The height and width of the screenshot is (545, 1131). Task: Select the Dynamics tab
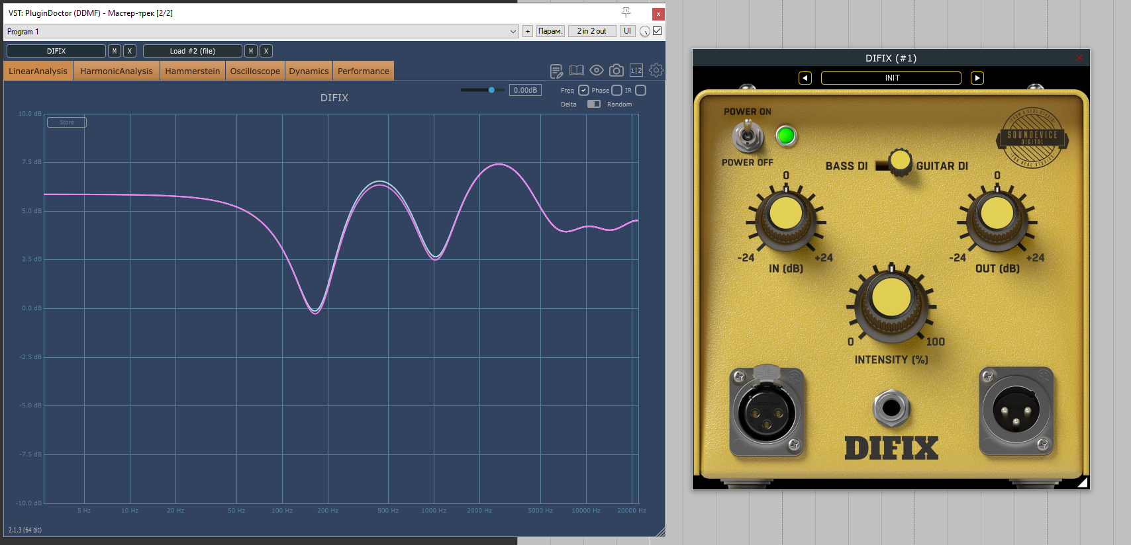(x=309, y=71)
